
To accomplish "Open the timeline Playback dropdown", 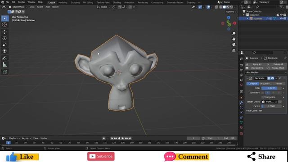I will pos(14,138).
